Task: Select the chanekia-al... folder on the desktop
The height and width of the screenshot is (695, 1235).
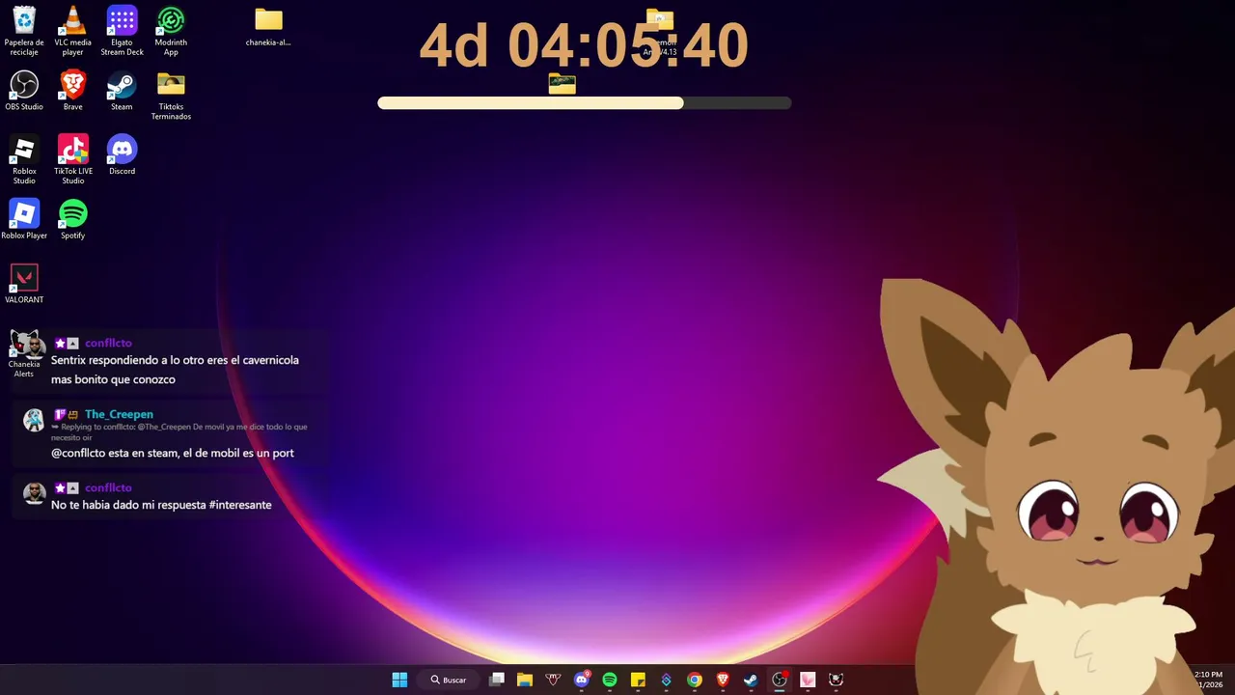Action: click(x=268, y=26)
